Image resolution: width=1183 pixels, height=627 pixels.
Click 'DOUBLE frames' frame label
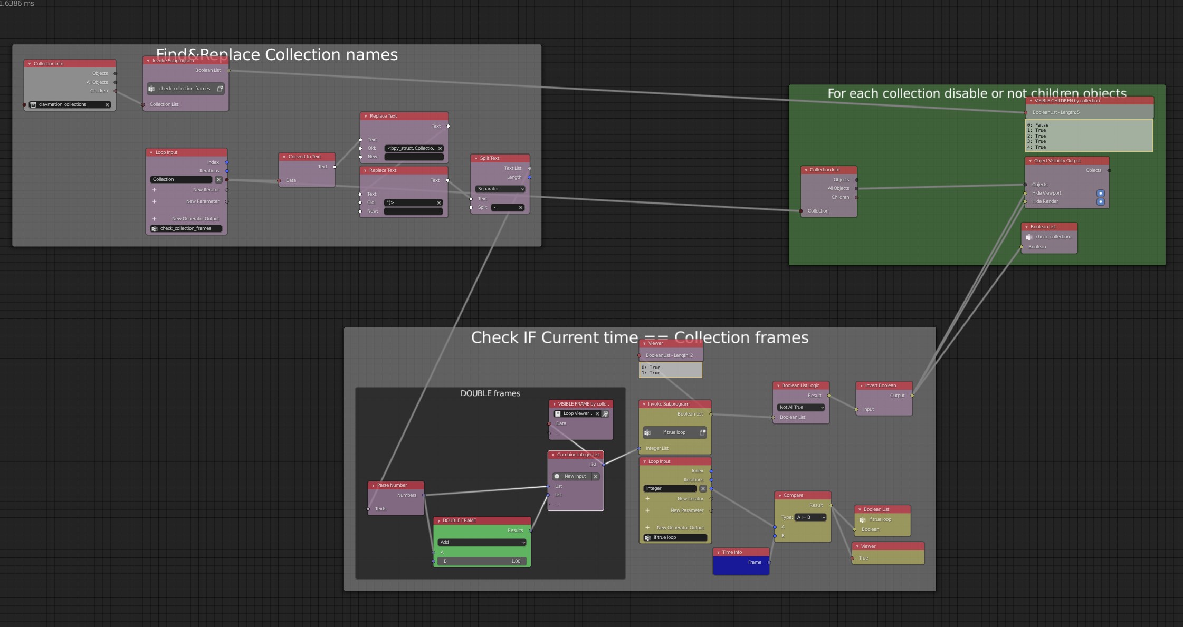(490, 393)
